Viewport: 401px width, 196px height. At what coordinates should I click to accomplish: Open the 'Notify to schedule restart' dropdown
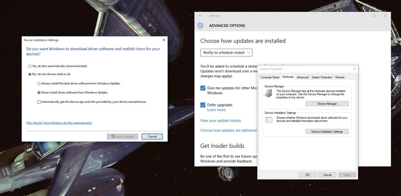coord(226,52)
